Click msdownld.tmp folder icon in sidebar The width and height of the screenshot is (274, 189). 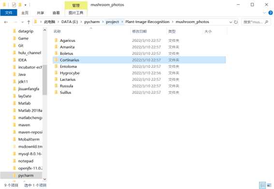coord(14,147)
